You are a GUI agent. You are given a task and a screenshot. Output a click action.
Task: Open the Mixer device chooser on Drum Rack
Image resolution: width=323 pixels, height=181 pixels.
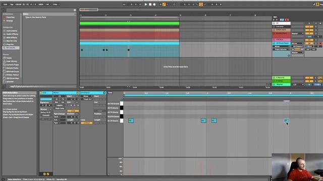coord(282,46)
